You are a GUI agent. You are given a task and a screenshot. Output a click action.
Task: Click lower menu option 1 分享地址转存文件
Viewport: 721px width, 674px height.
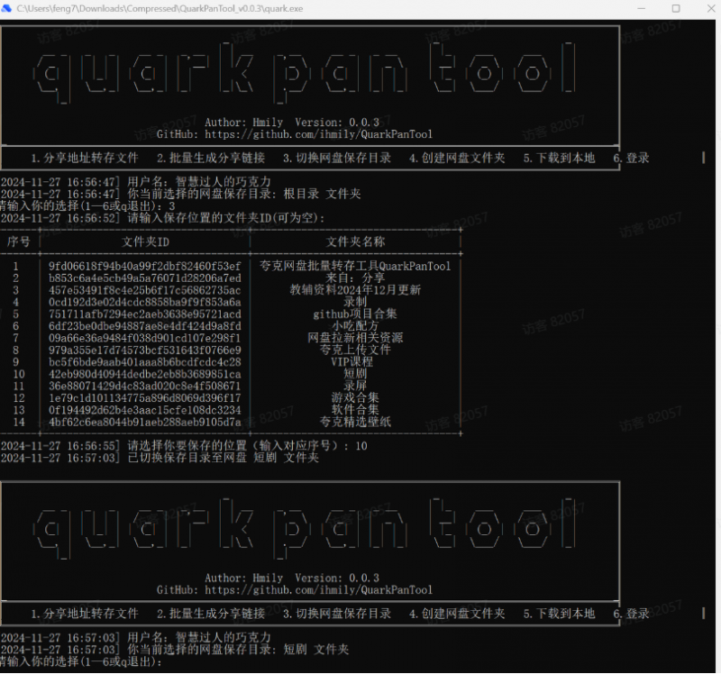click(x=85, y=614)
